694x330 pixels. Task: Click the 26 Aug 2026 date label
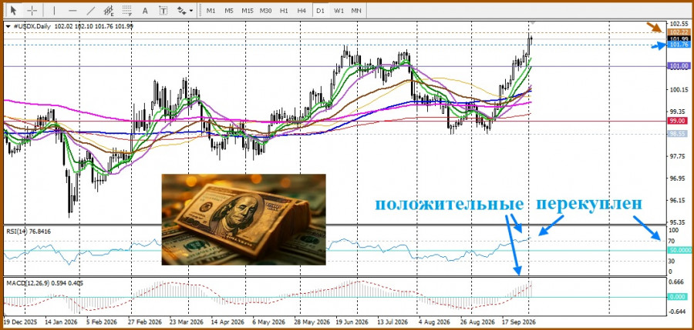478,322
